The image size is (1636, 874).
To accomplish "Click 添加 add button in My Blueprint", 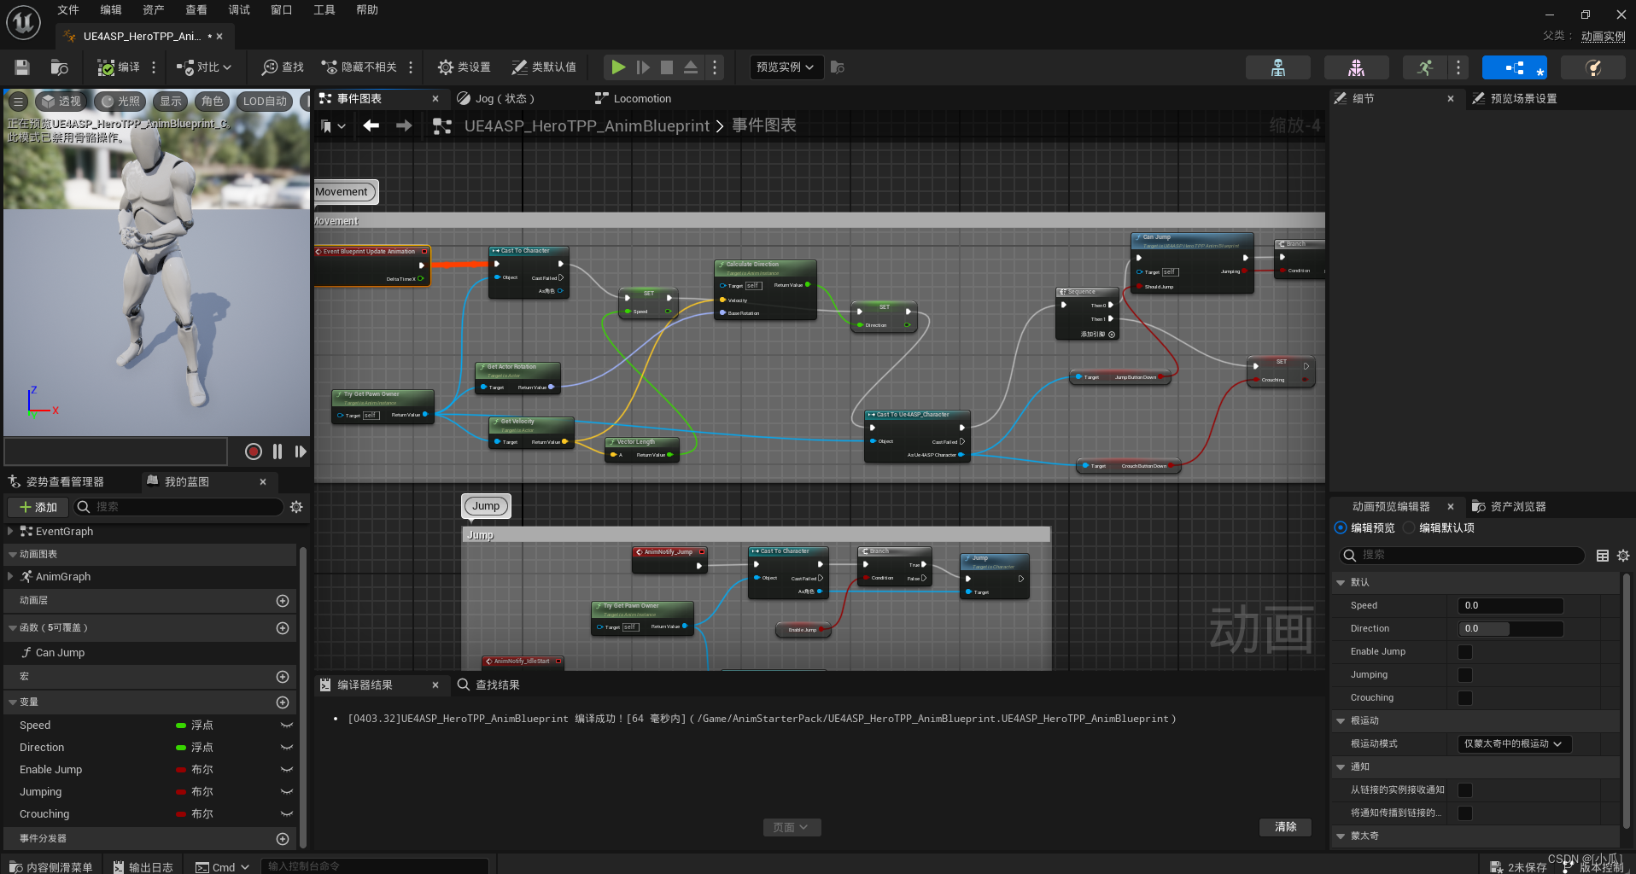I will coord(38,507).
